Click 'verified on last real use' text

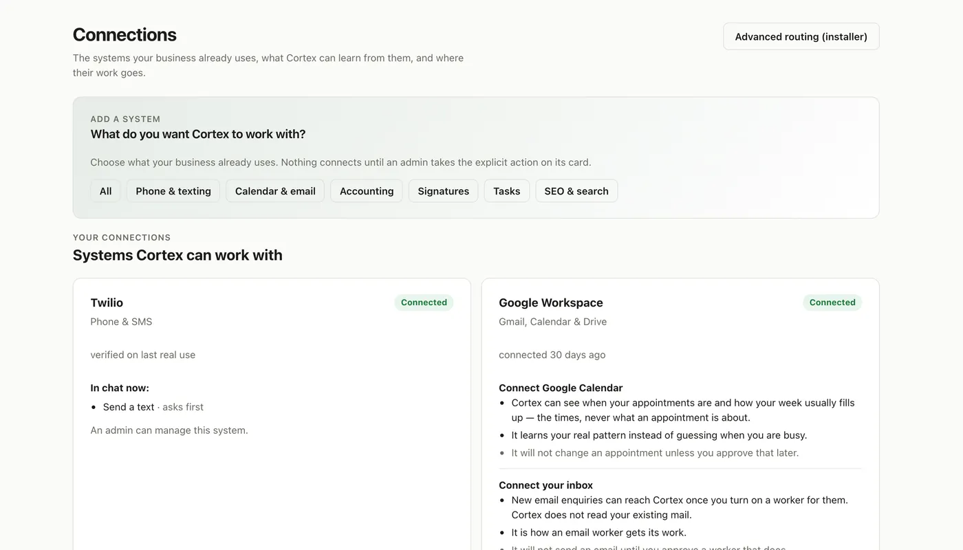tap(143, 355)
